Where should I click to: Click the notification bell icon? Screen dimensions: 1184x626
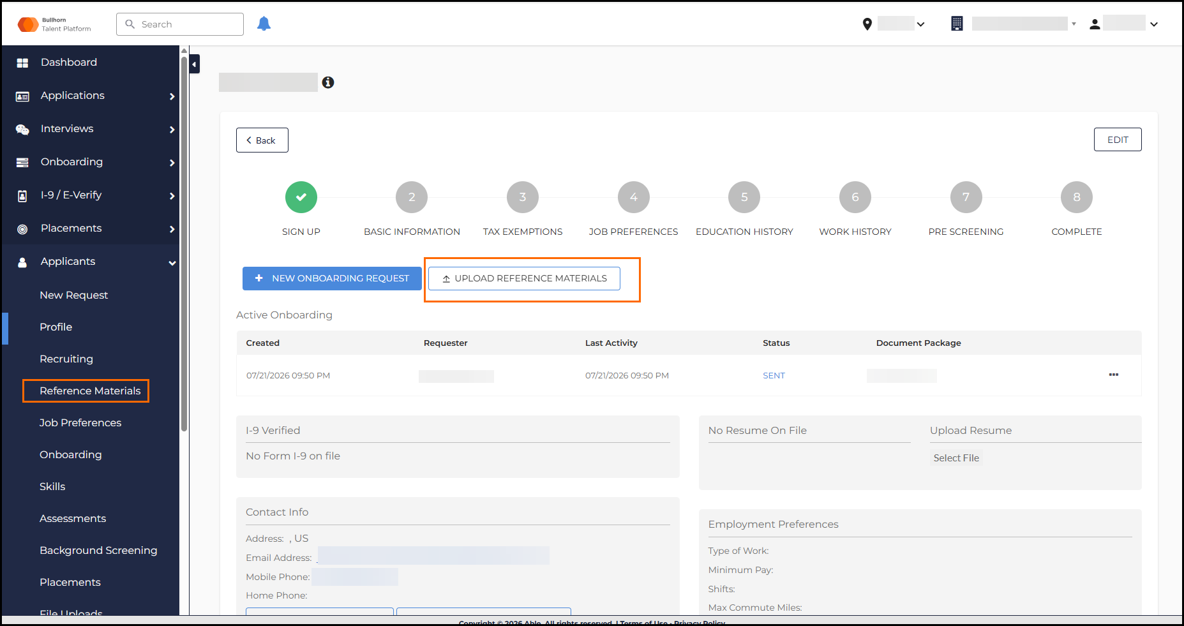pos(264,24)
